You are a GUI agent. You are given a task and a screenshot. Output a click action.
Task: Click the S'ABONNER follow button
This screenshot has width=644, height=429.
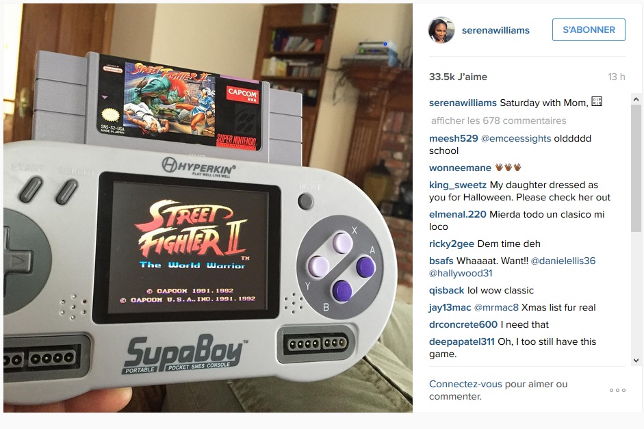[589, 29]
